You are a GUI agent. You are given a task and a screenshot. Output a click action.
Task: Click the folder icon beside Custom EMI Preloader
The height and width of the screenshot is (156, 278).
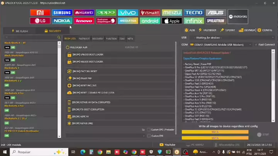coord(144,130)
